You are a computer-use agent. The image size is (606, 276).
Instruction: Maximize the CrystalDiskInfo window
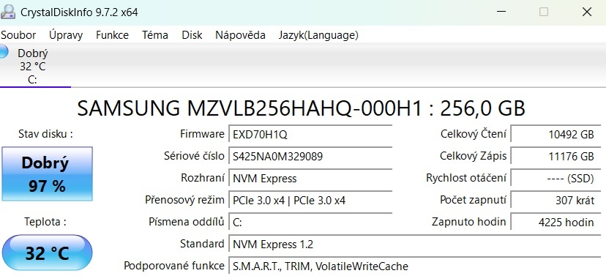point(543,12)
